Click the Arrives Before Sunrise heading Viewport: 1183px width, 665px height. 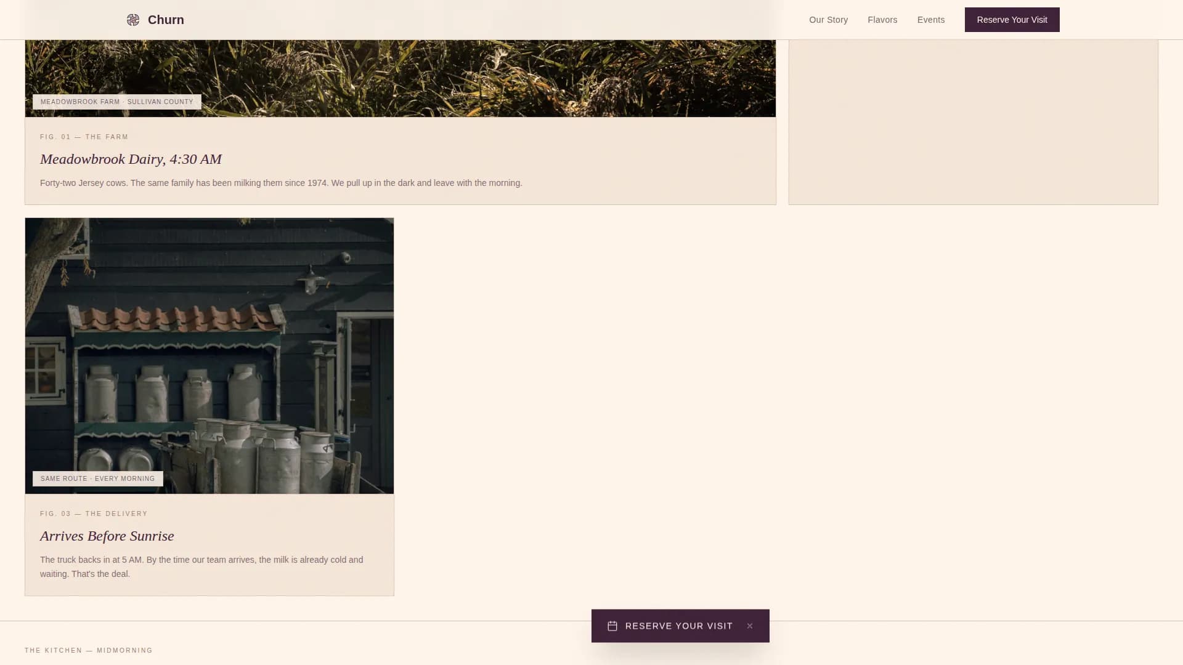tap(107, 536)
